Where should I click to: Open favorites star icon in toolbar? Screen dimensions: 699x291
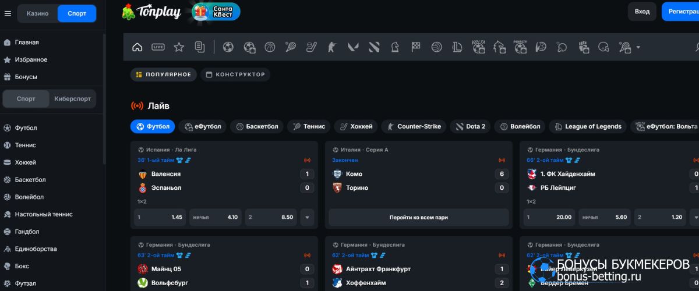[179, 47]
